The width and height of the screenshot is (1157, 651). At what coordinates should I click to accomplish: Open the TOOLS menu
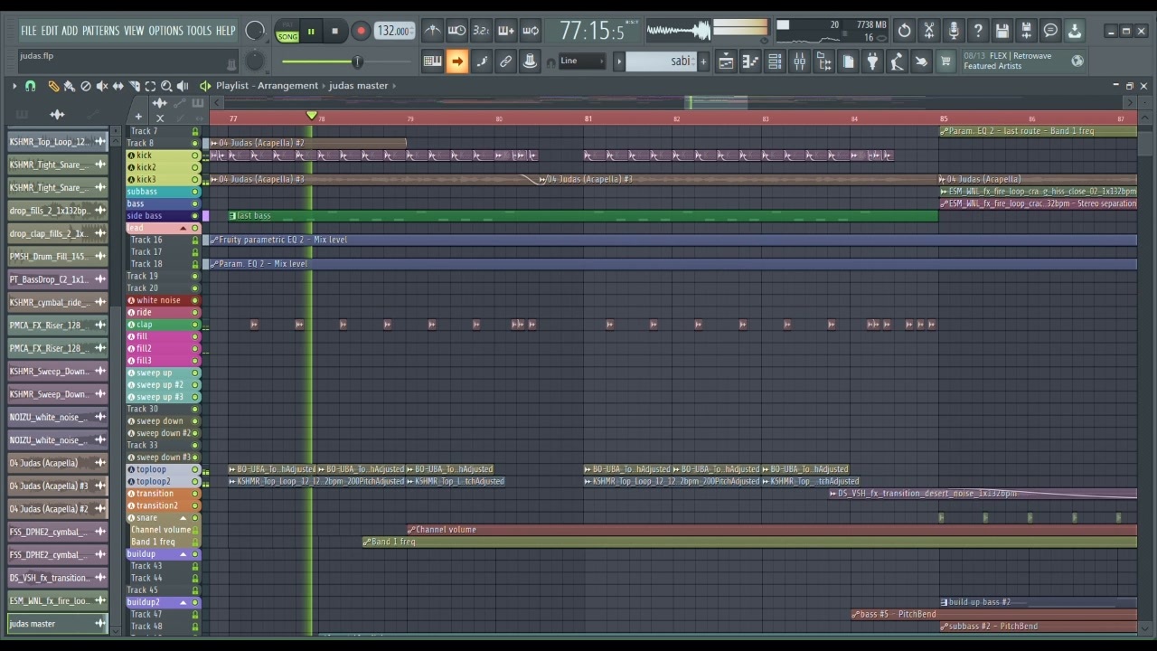point(199,31)
